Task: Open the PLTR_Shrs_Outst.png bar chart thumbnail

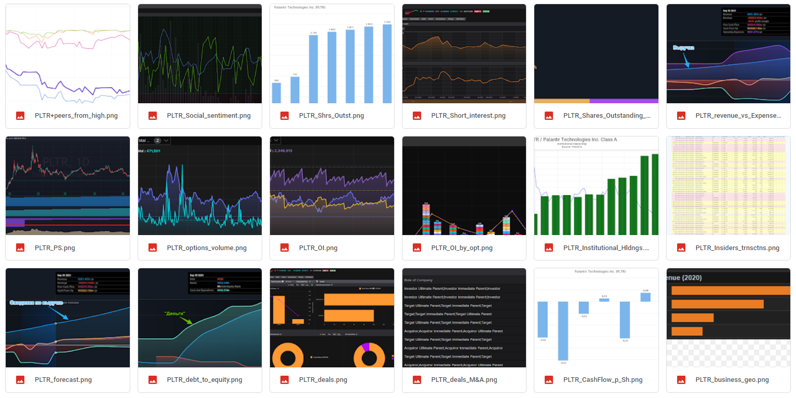Action: coord(332,54)
